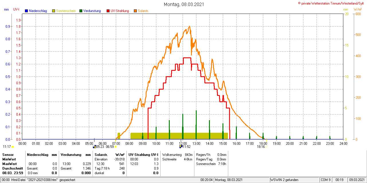Click the Sonnenschein 7:18h entry
This screenshot has width=367, height=183.
click(x=211, y=164)
